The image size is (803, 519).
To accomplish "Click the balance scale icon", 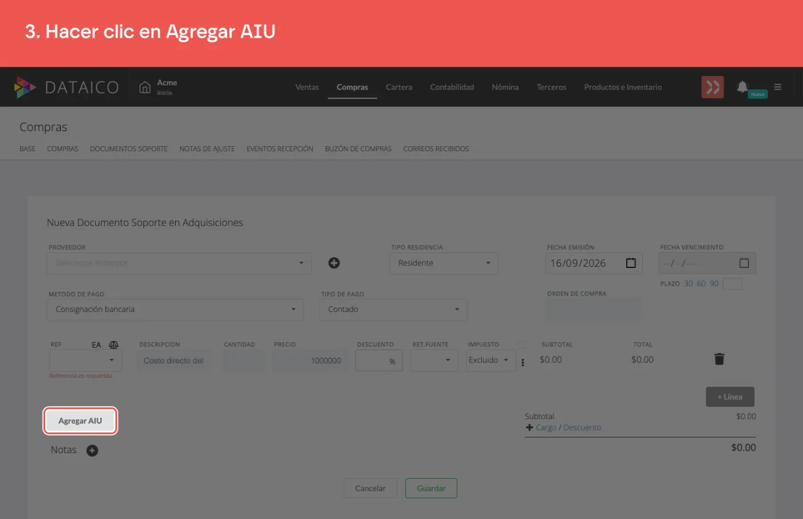I will click(114, 345).
